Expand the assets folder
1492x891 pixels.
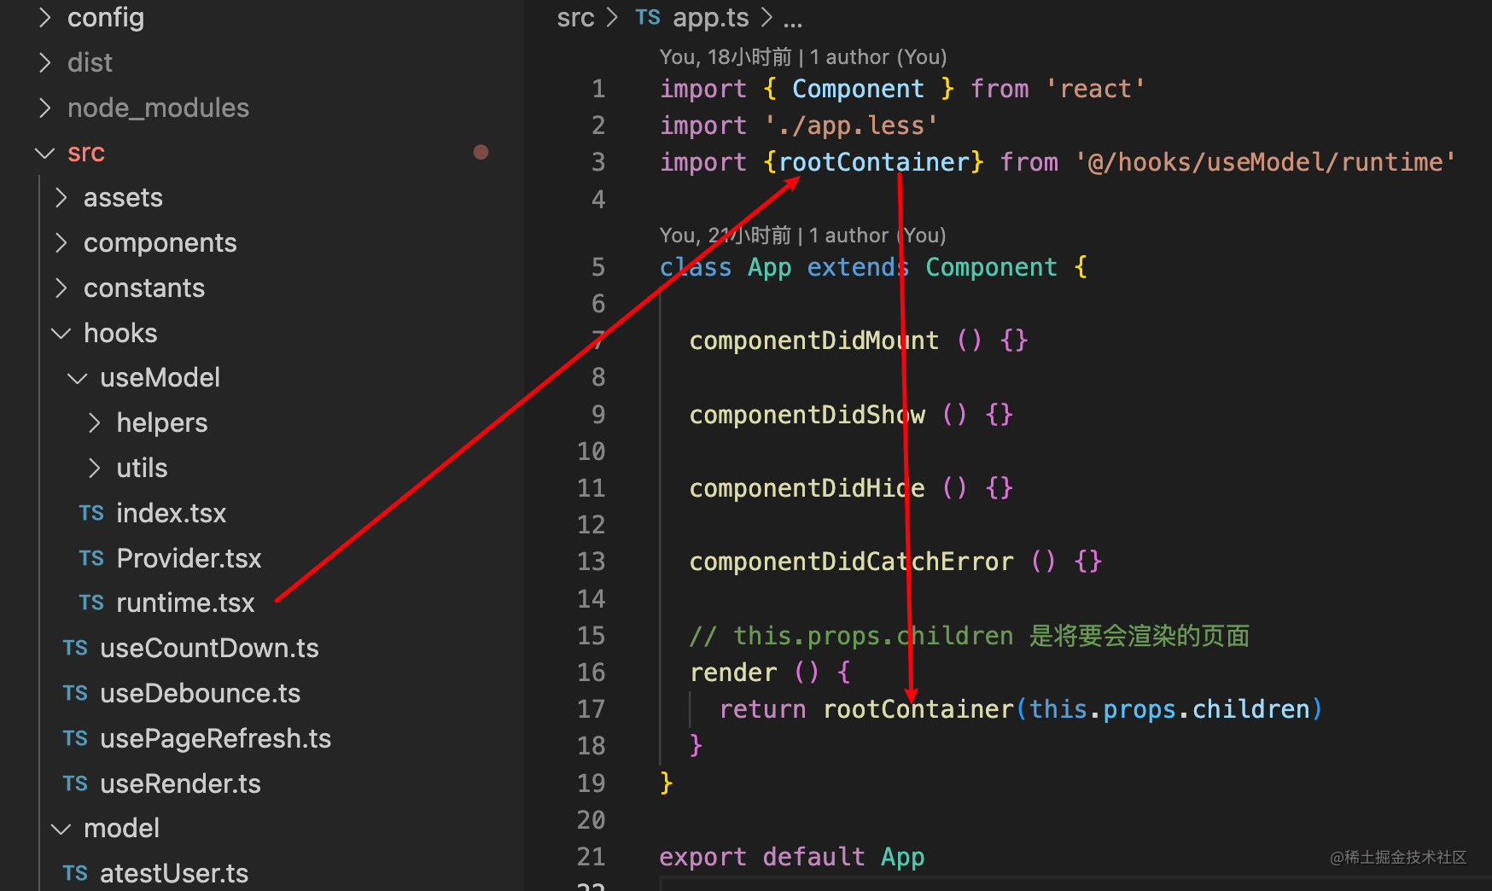coord(61,198)
